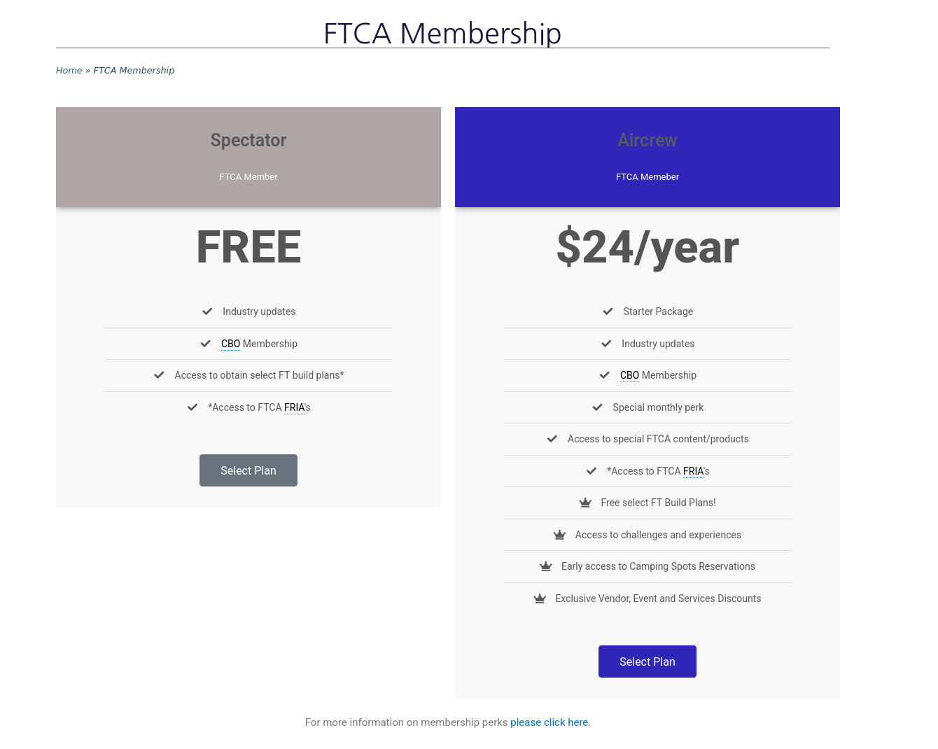Select the free Spectator plan button

pos(248,470)
